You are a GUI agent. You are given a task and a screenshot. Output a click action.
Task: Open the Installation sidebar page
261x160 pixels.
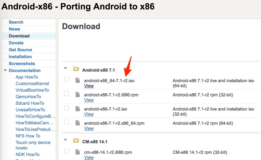pyautogui.click(x=20, y=57)
